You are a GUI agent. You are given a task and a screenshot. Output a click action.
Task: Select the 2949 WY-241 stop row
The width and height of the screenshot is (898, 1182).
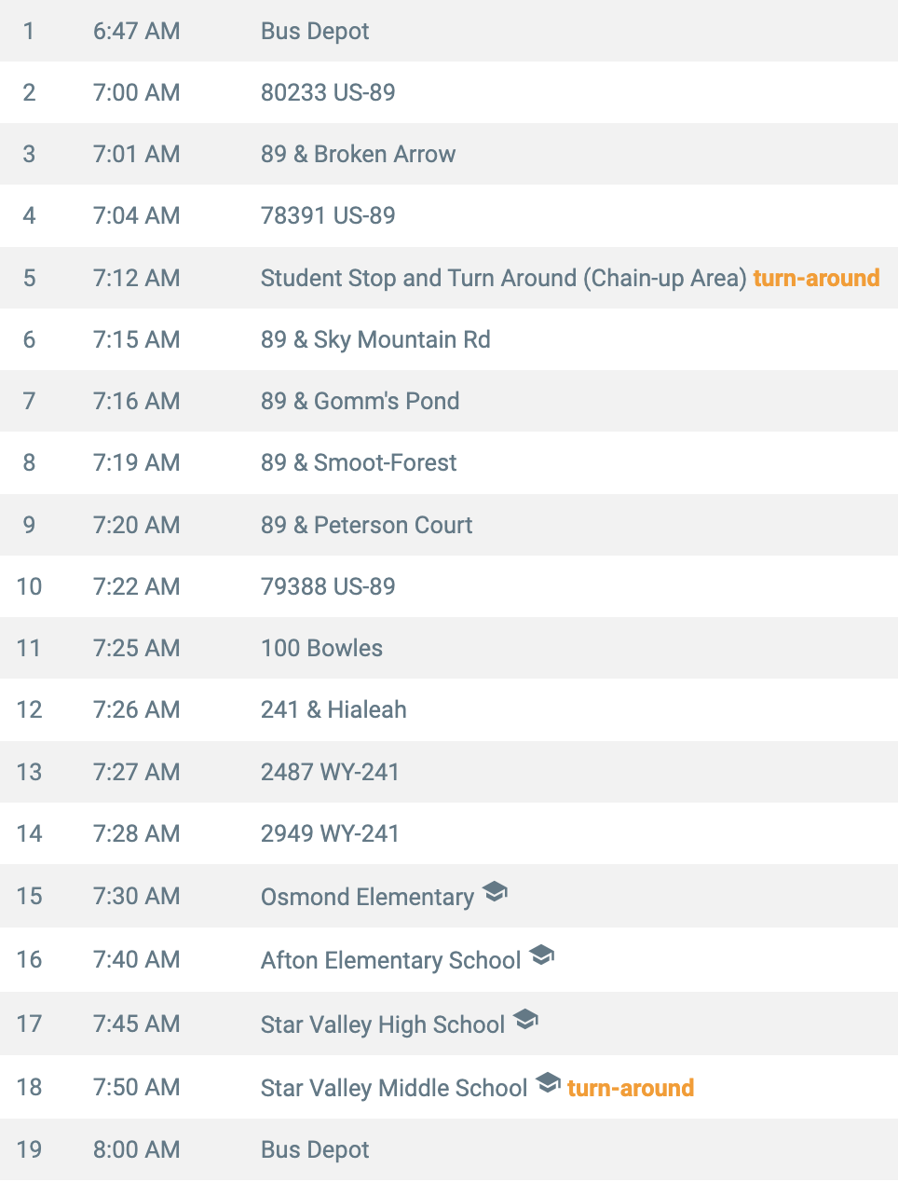(x=449, y=833)
